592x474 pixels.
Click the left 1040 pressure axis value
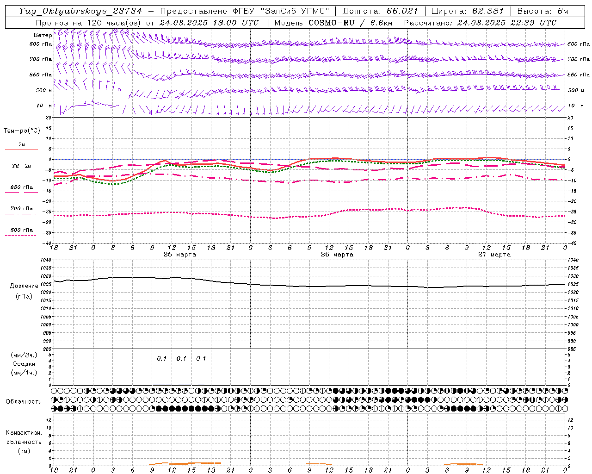[x=45, y=260]
